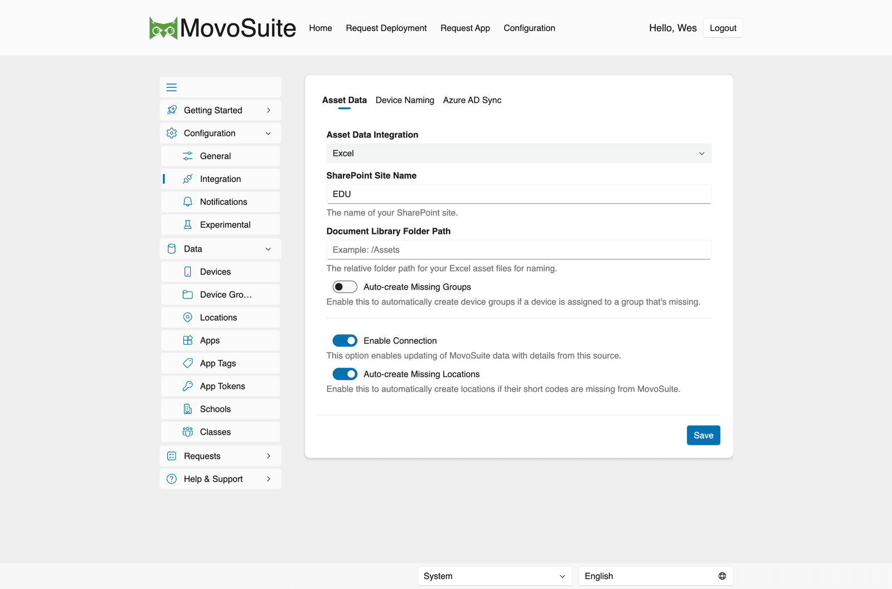This screenshot has height=589, width=892.
Task: Enable Auto-create Missing Groups toggle
Action: [x=345, y=287]
